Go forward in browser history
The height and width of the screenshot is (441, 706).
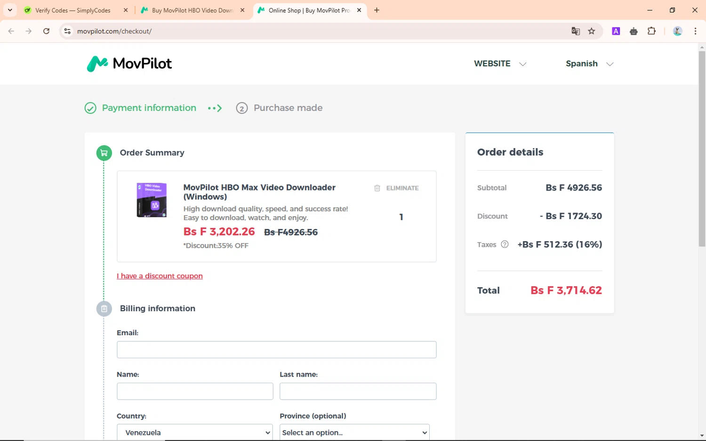29,31
